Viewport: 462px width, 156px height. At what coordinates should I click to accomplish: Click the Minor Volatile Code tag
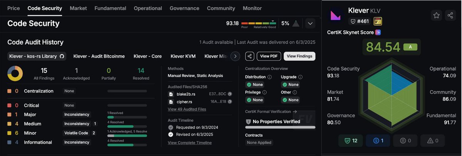76,133
